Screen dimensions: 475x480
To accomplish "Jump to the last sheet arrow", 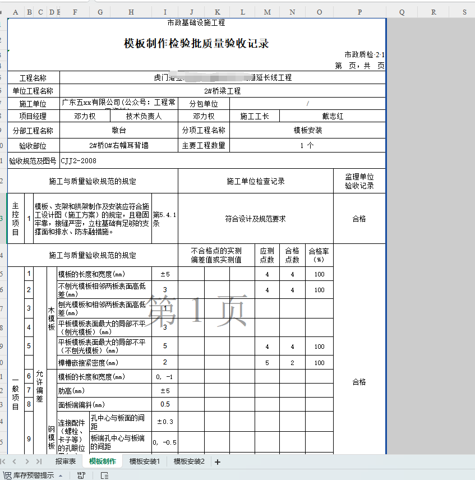I will (38, 461).
